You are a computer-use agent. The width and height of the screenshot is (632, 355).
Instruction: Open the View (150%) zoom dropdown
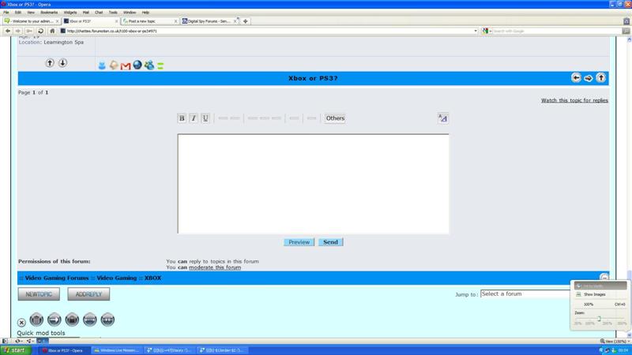coord(615,341)
